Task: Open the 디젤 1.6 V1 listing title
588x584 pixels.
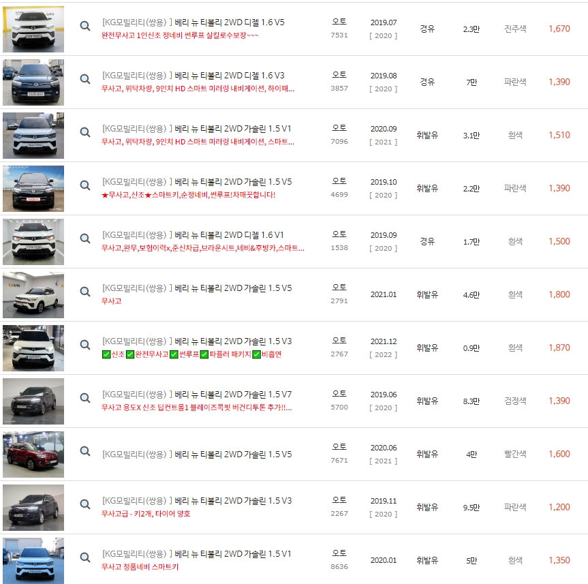Action: pos(193,235)
